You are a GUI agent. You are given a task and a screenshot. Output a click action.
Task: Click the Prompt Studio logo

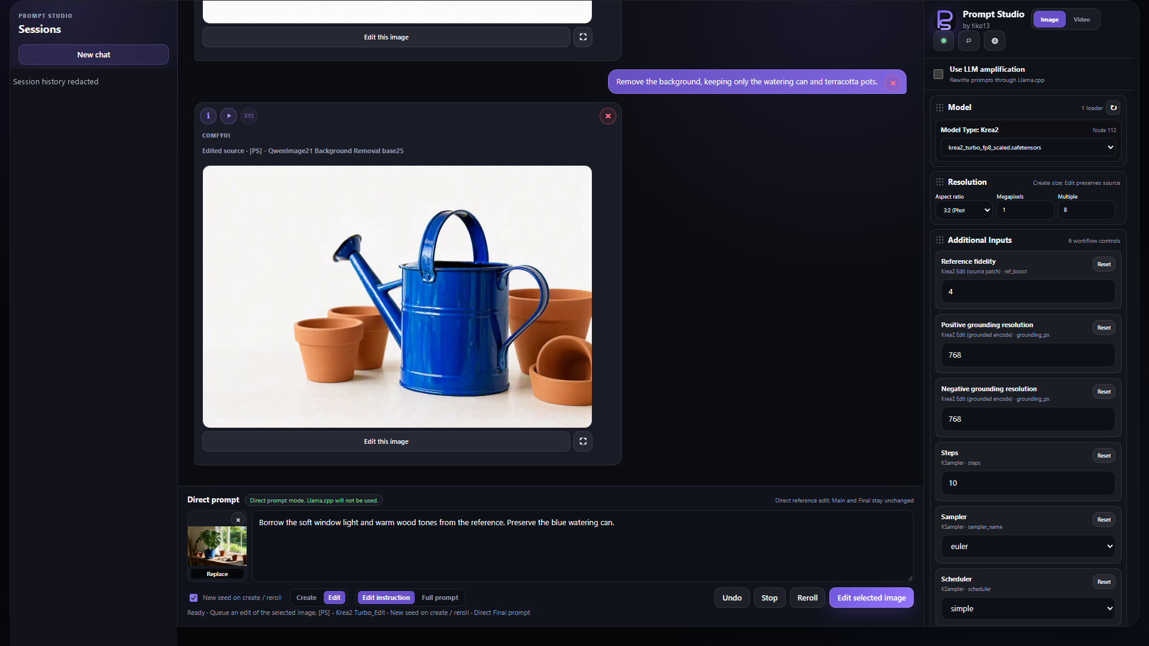[x=945, y=20]
